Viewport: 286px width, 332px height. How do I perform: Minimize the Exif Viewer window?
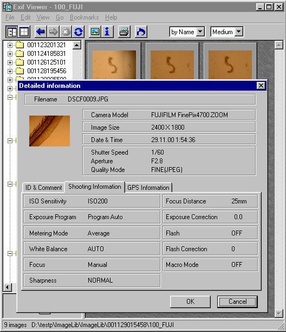260,7
